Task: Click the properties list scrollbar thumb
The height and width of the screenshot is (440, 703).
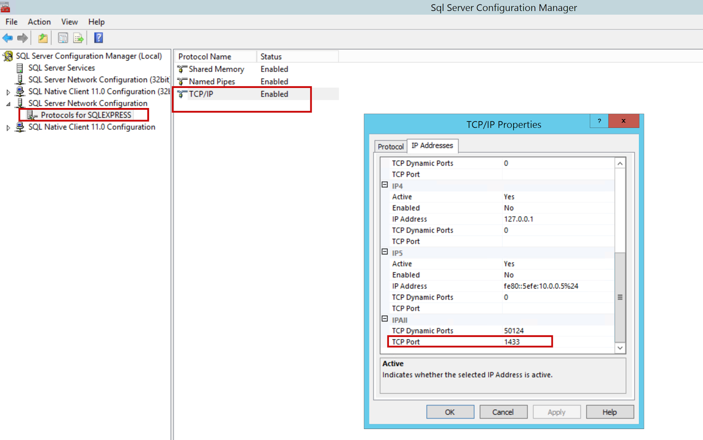Action: pyautogui.click(x=620, y=297)
